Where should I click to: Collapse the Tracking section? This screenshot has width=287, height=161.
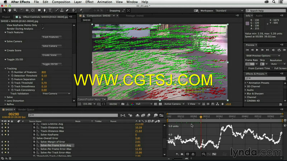(x=5, y=68)
